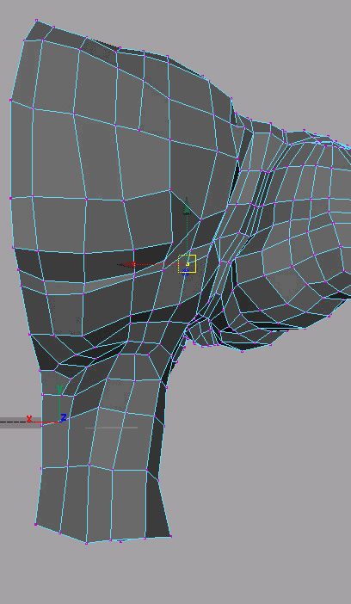Click the green Y origin axis label
Screen dimensions: 351x604
point(59,389)
